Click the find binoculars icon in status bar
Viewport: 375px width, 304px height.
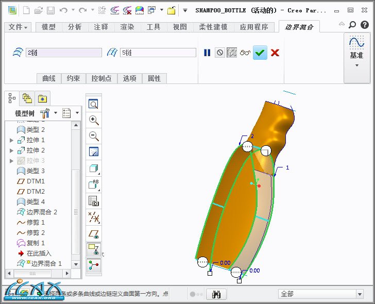click(x=216, y=294)
